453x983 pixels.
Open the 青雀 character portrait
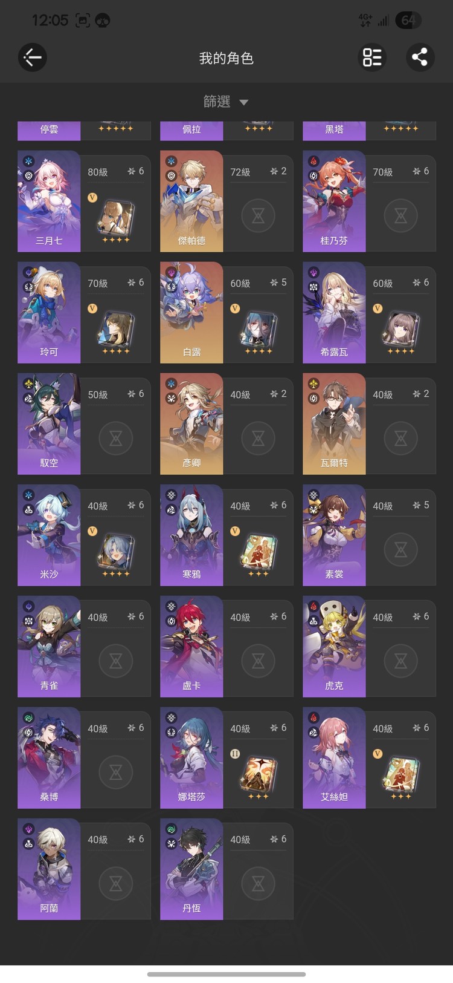49,647
